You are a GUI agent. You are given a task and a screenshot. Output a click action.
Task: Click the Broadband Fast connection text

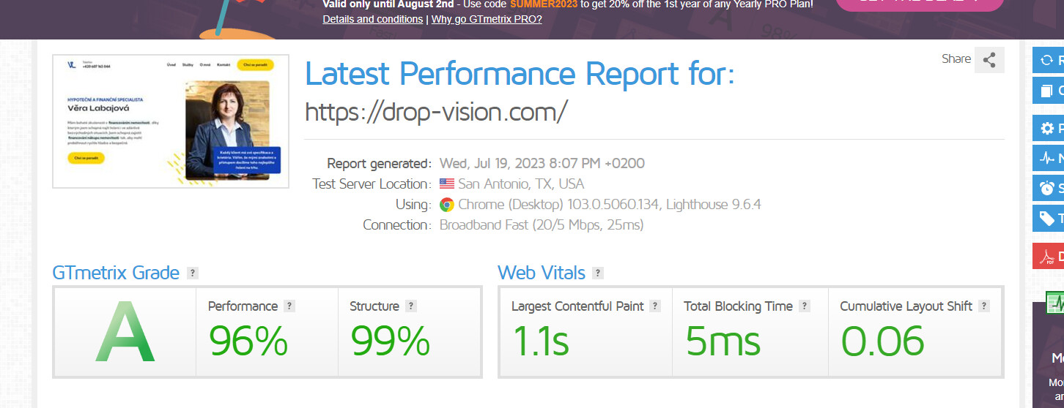pyautogui.click(x=542, y=225)
